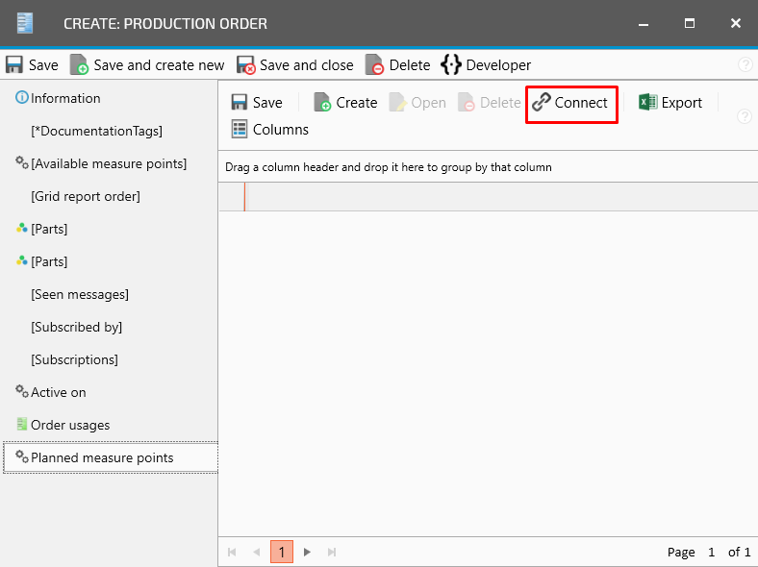Click the Save and create new icon
Image resolution: width=758 pixels, height=567 pixels.
pos(79,65)
